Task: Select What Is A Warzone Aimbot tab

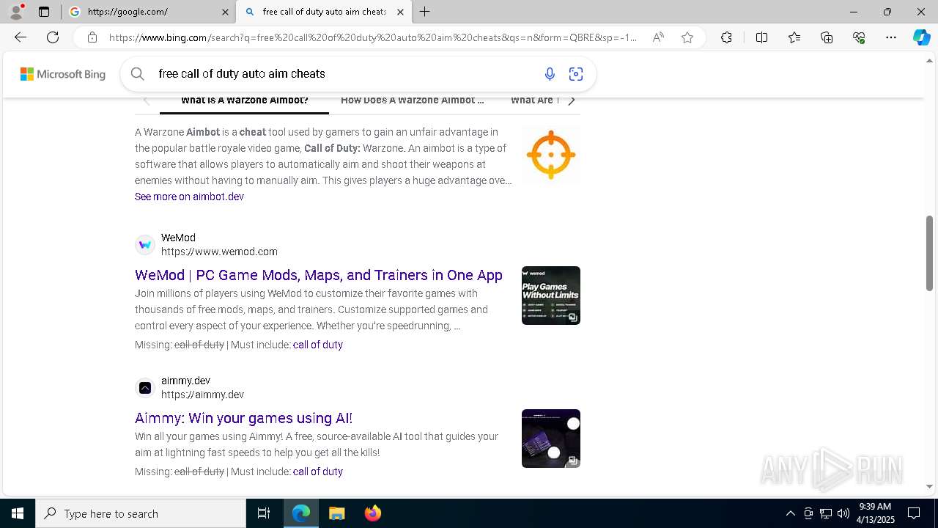Action: coord(244,100)
